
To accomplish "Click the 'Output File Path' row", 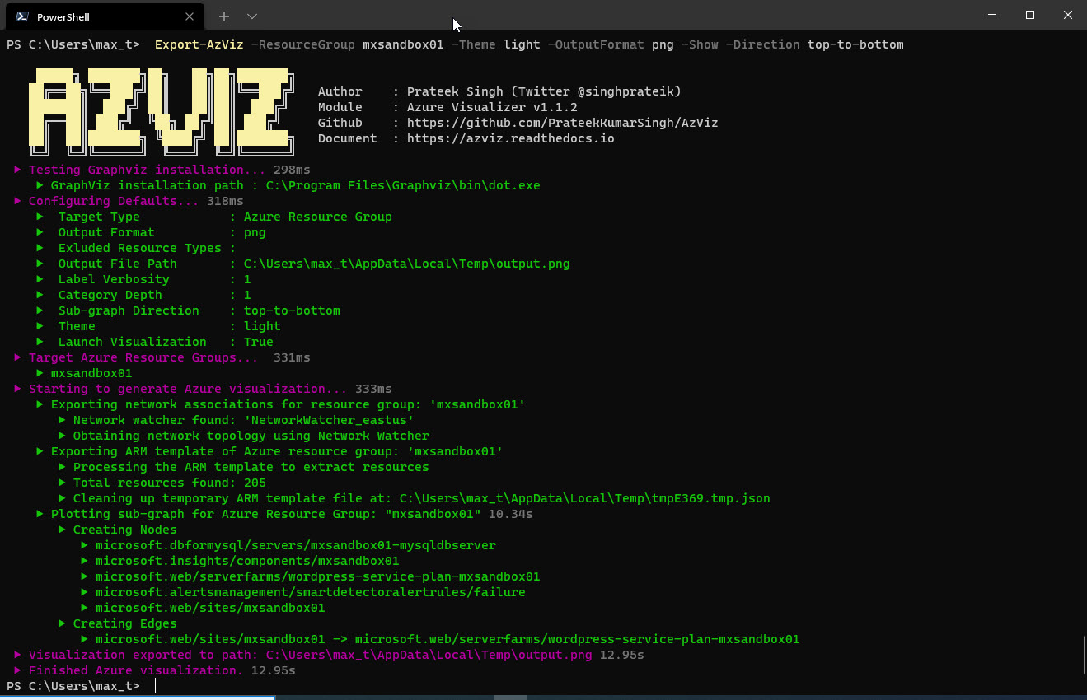I will point(303,264).
